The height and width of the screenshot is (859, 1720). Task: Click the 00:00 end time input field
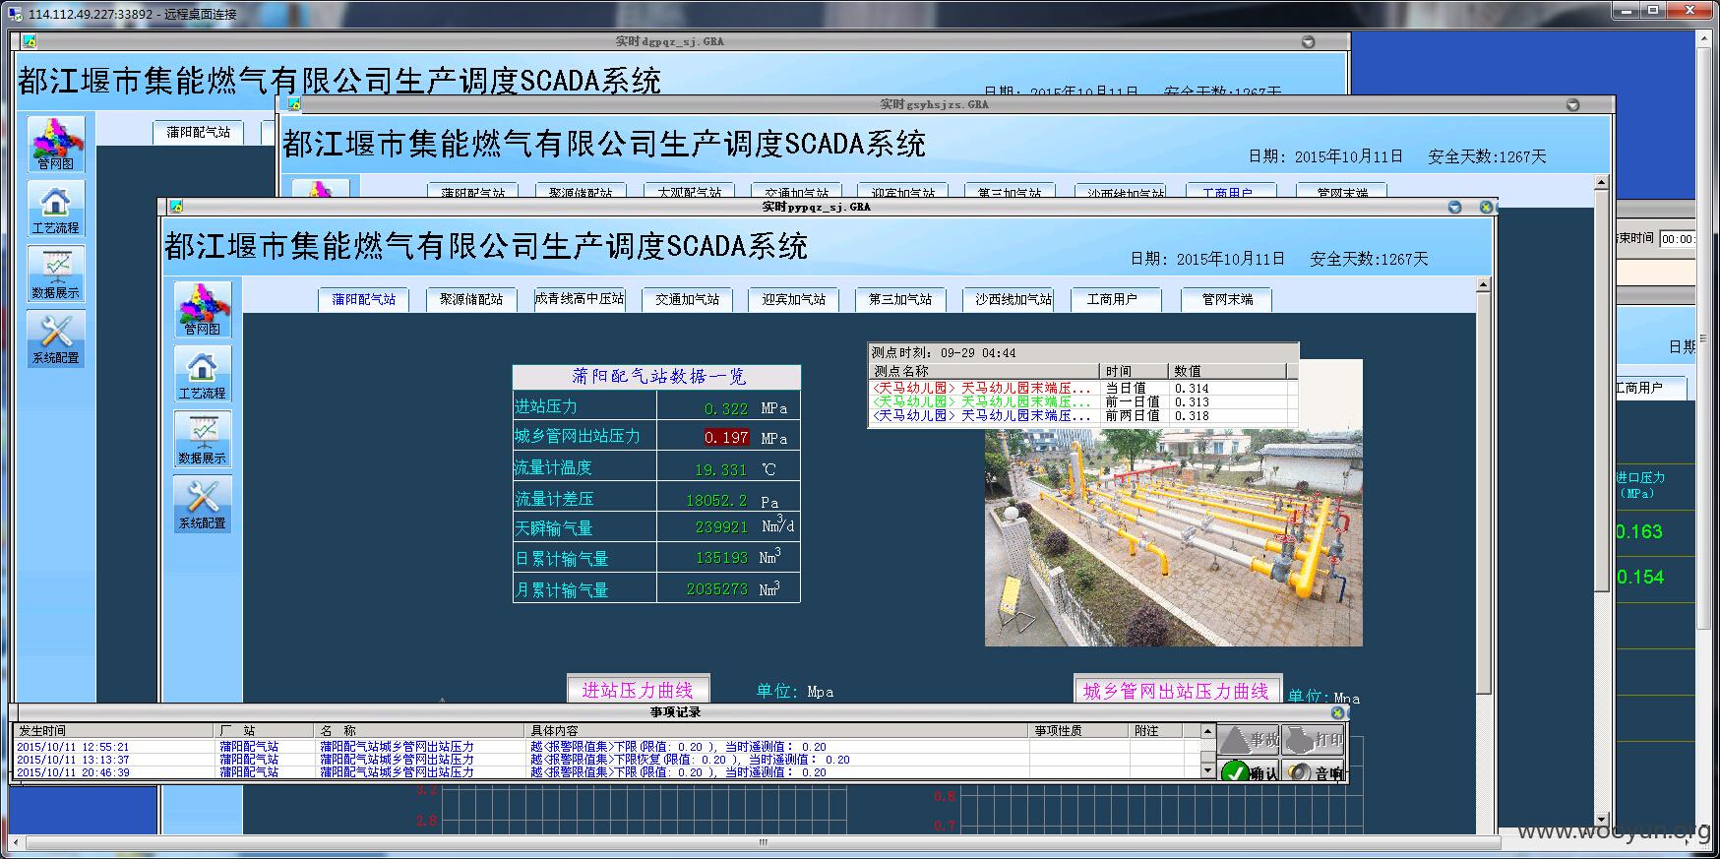(1678, 239)
